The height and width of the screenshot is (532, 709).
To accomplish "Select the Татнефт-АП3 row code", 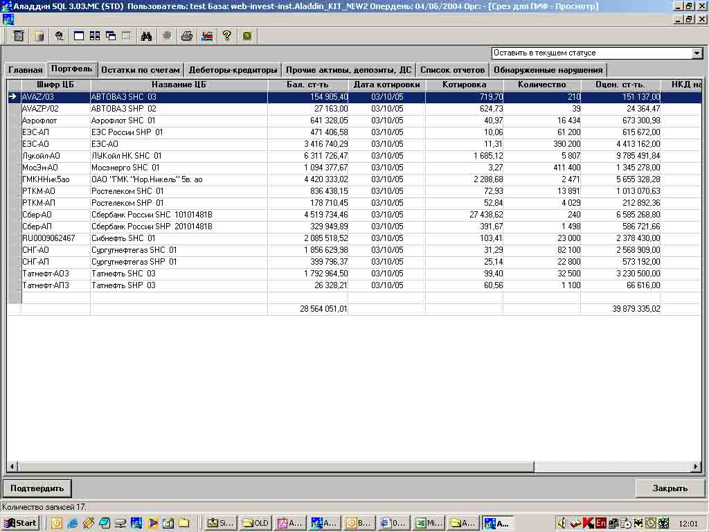I will pyautogui.click(x=55, y=285).
